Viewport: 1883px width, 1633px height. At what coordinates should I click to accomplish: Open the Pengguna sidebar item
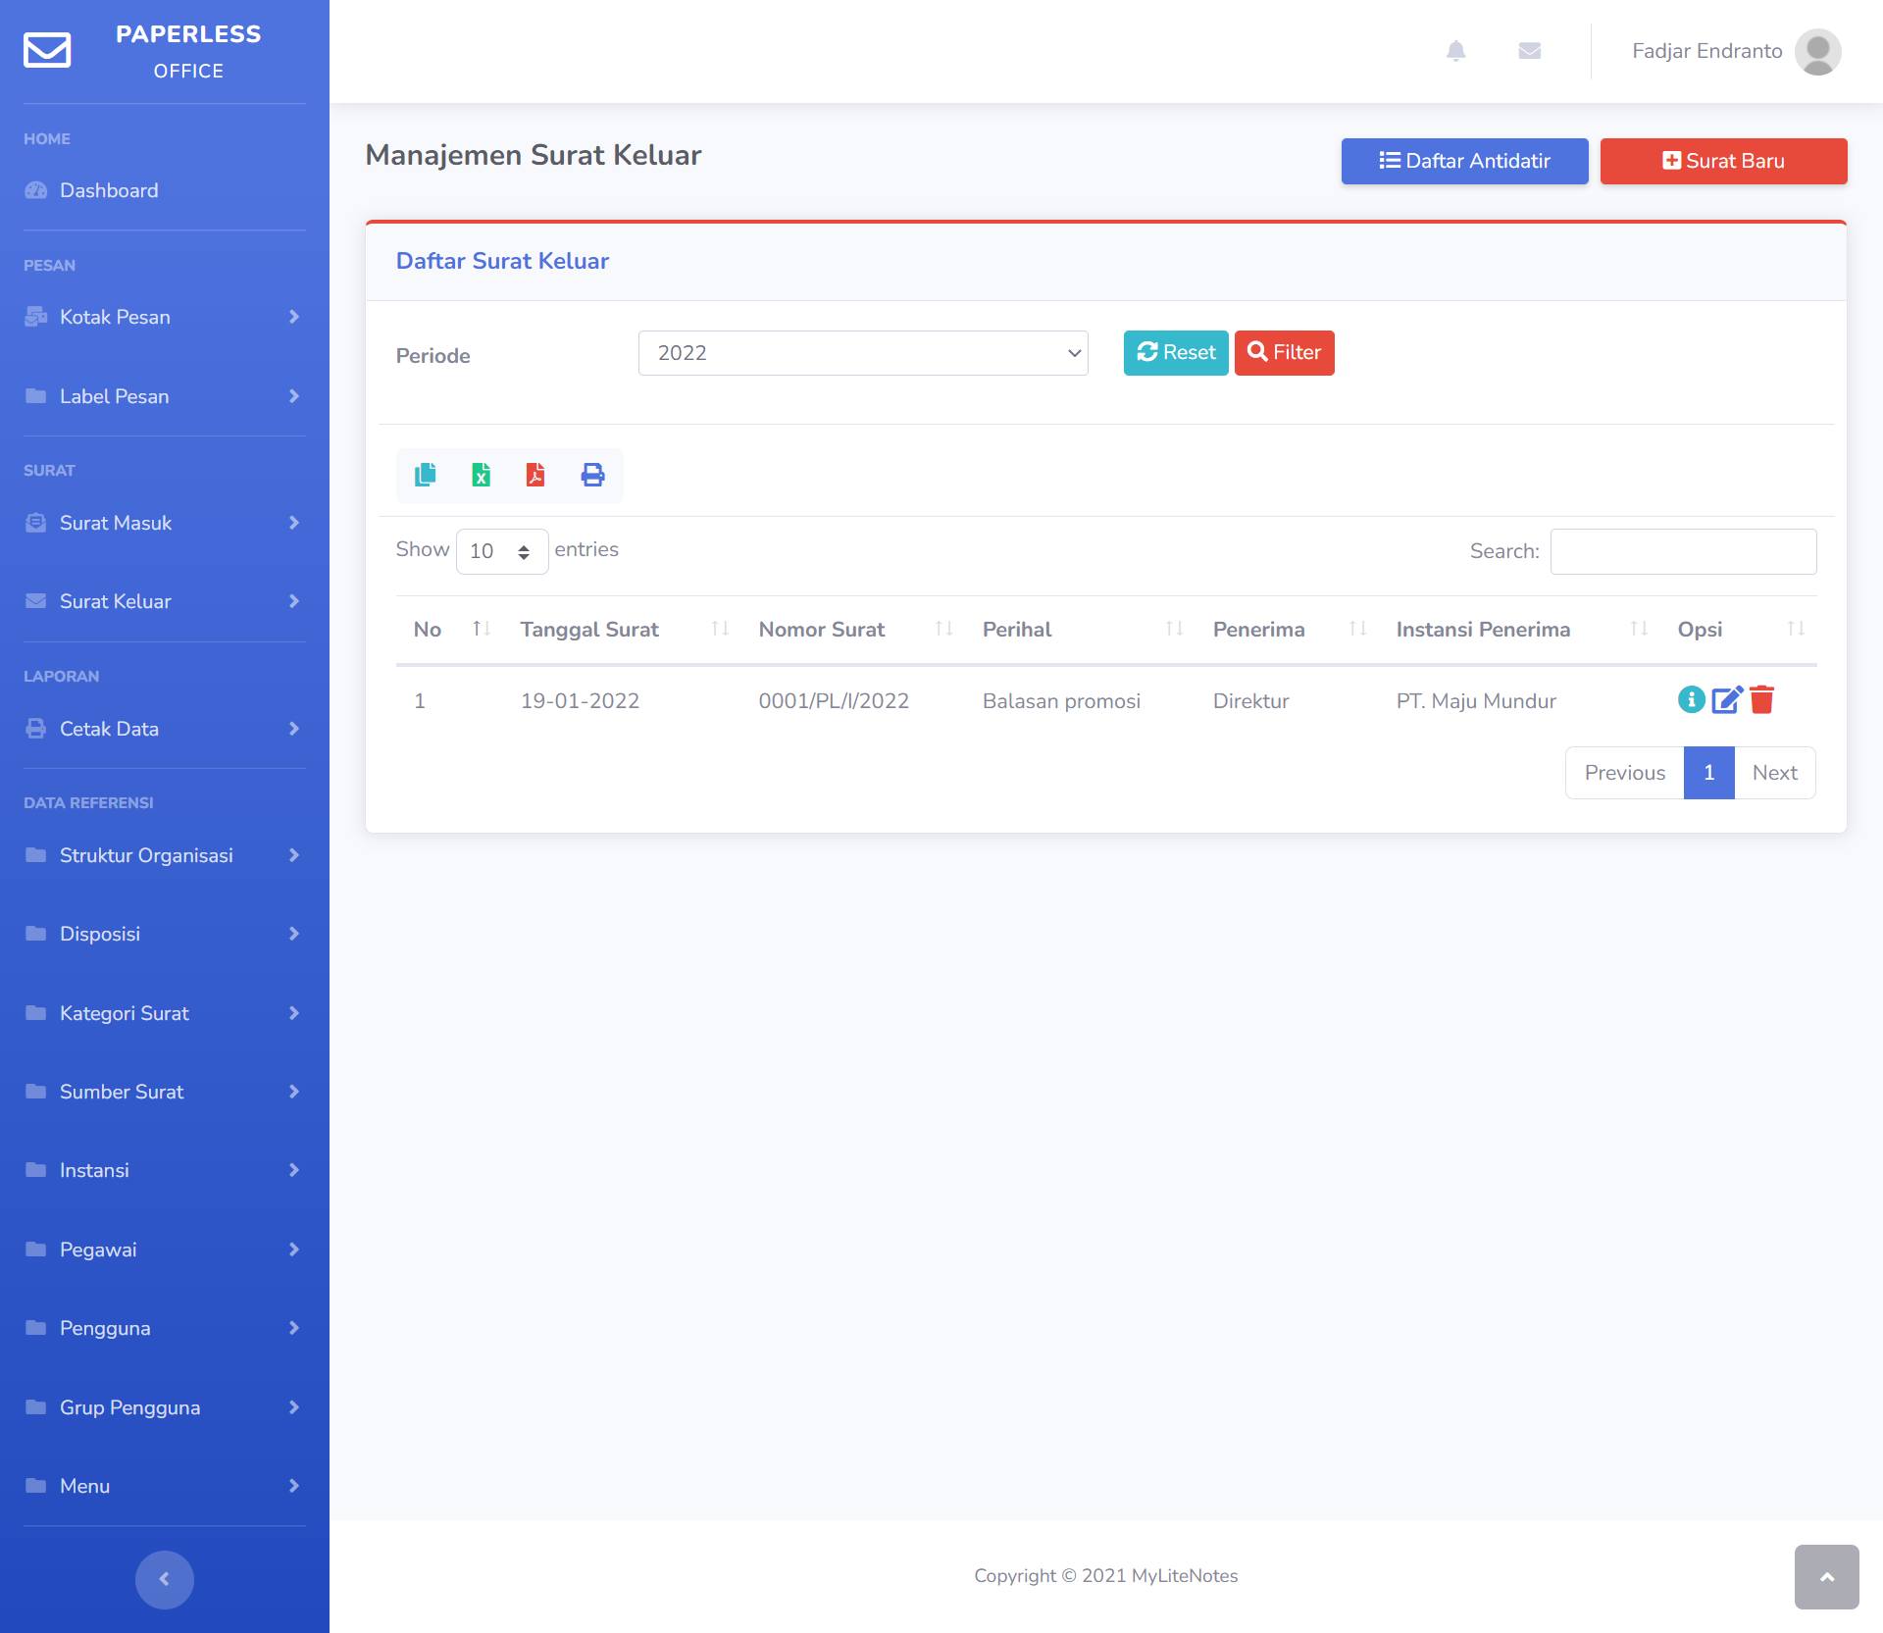pyautogui.click(x=165, y=1328)
